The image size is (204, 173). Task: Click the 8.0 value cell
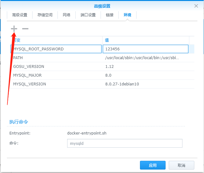[x=108, y=75]
